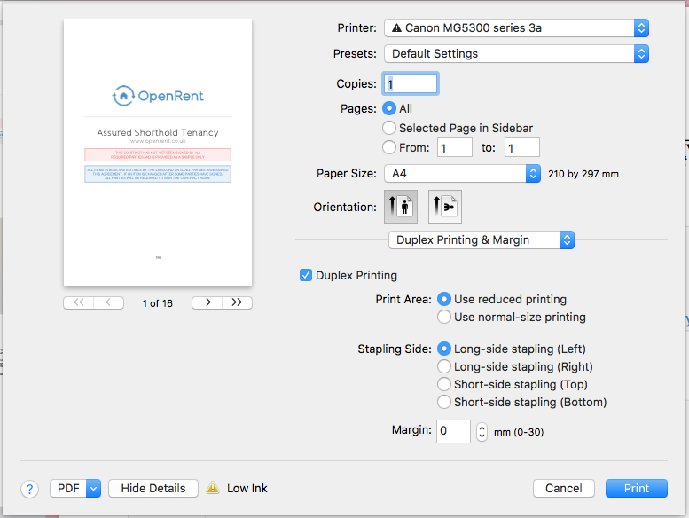Expand the Presets dropdown
The width and height of the screenshot is (689, 518).
(x=516, y=53)
